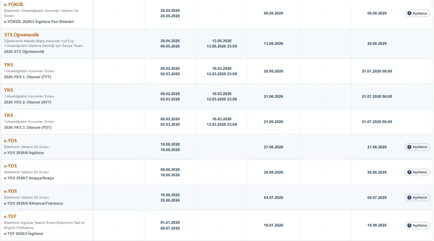Select text "e-YÖKDİL 2026/3 İngilizce-Fen Bilimleri"
Image resolution: width=434 pixels, height=241 pixels.
(39, 22)
